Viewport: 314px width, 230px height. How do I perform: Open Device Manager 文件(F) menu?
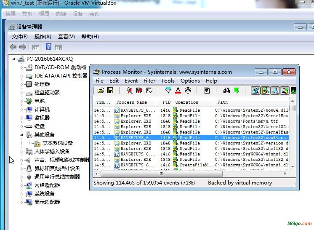pos(20,37)
